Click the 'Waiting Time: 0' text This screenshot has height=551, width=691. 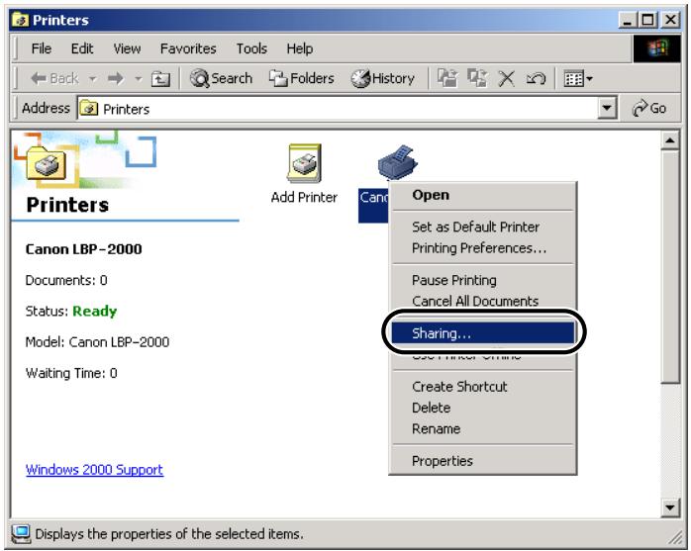coord(71,373)
